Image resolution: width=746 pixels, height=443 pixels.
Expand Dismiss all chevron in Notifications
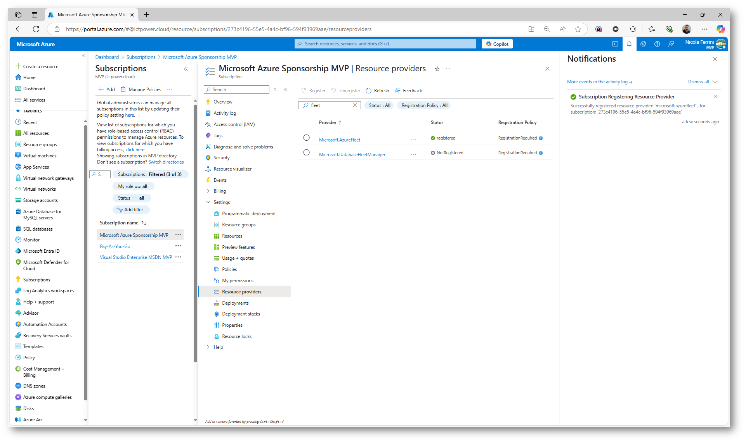click(x=715, y=82)
